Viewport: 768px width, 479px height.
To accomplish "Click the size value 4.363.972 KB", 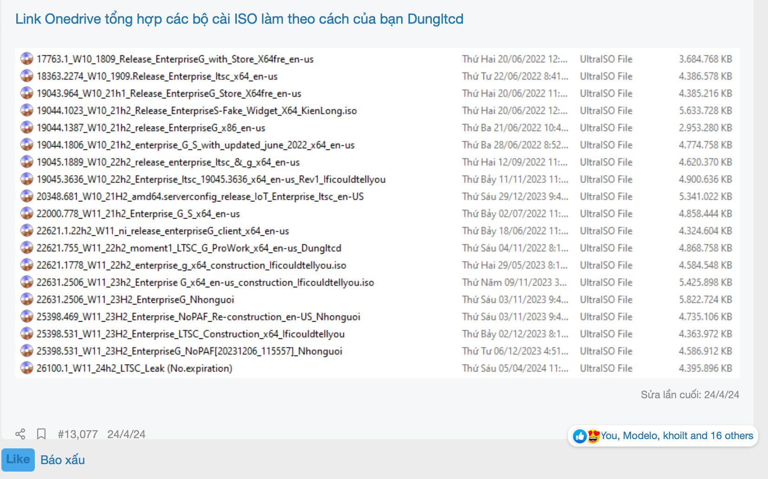I will (705, 334).
